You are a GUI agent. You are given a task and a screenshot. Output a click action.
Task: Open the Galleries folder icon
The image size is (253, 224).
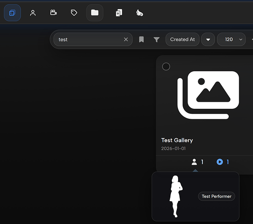[x=95, y=13]
